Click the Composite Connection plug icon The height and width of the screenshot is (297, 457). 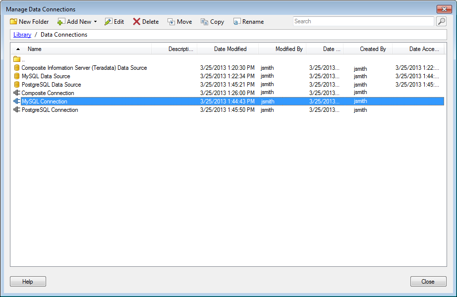(17, 93)
